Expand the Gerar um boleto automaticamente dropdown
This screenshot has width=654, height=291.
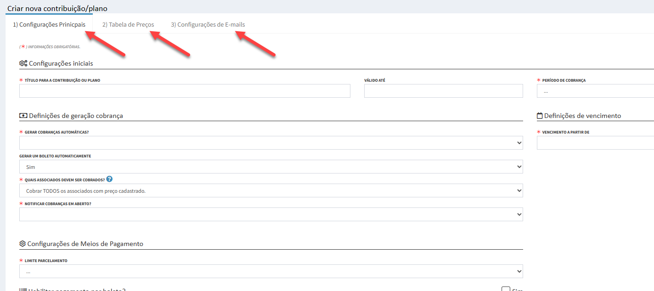271,167
